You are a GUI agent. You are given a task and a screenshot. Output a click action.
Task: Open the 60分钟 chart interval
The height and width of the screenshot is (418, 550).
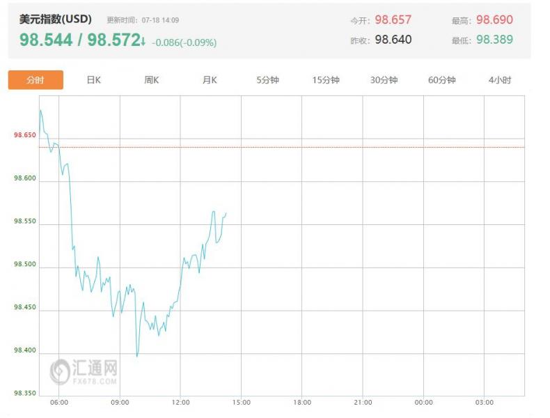(x=441, y=80)
